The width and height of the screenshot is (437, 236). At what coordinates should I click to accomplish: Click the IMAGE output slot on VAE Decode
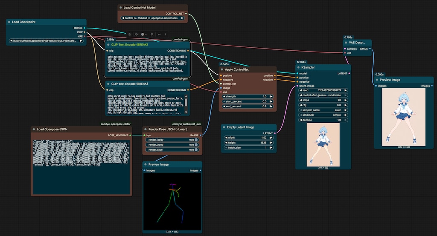coord(370,49)
